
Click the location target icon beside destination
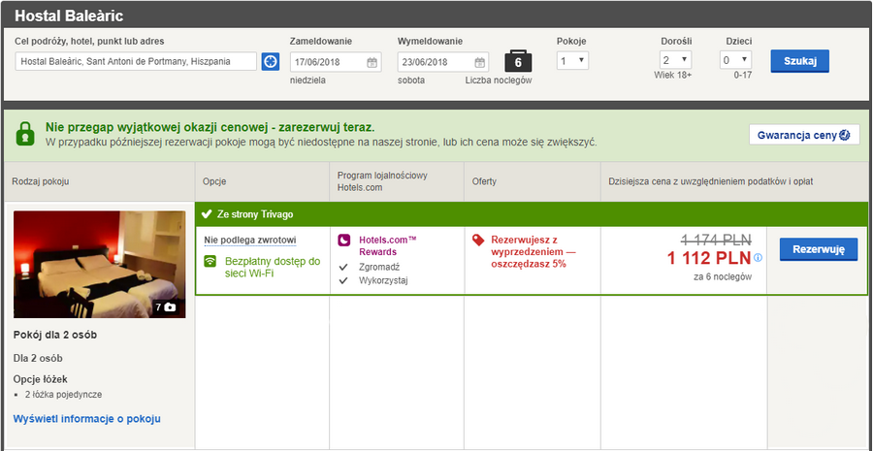pos(270,62)
